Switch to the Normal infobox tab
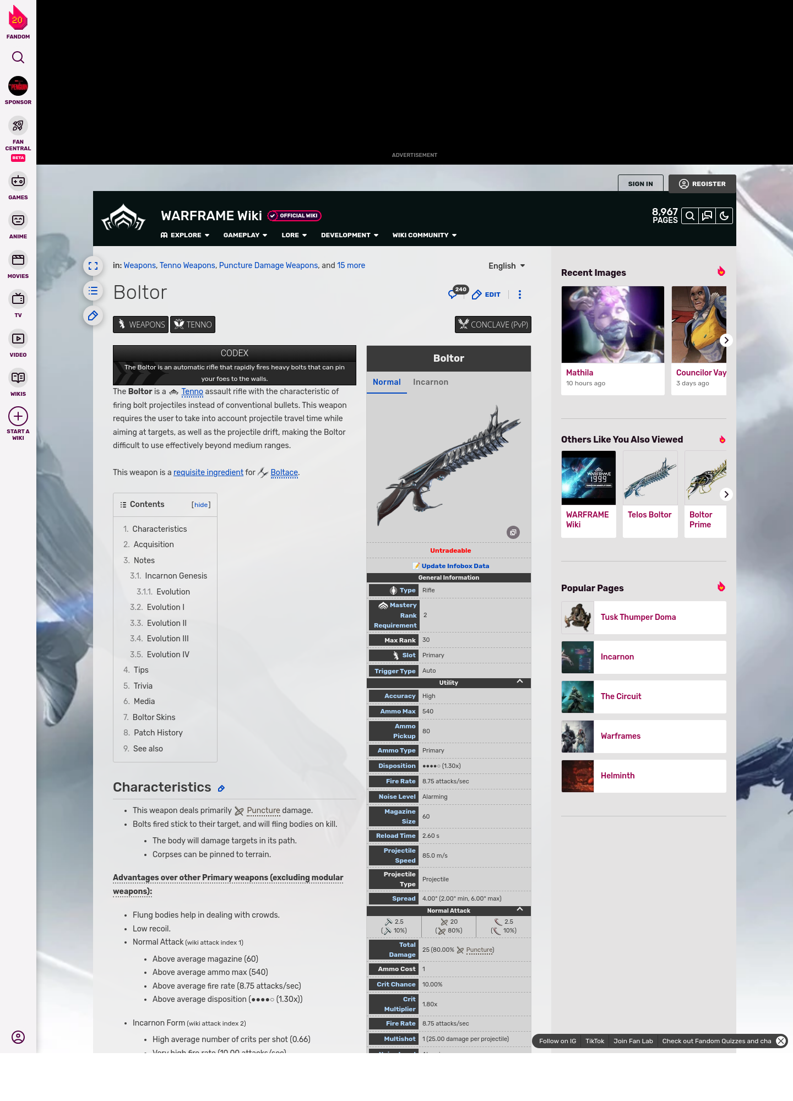The height and width of the screenshot is (1101, 793). pyautogui.click(x=387, y=382)
